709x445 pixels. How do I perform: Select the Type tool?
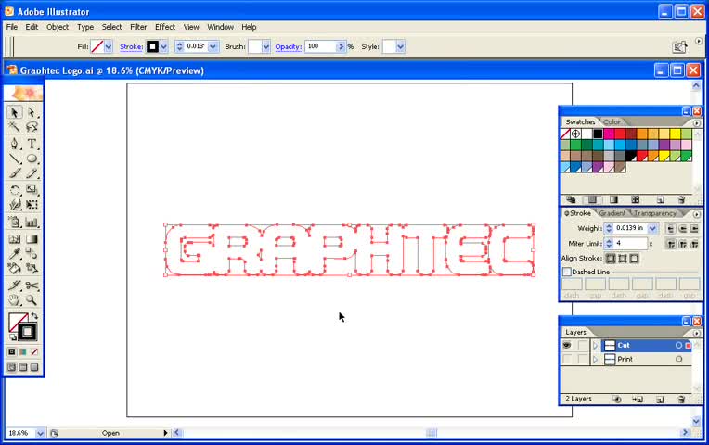[32, 144]
